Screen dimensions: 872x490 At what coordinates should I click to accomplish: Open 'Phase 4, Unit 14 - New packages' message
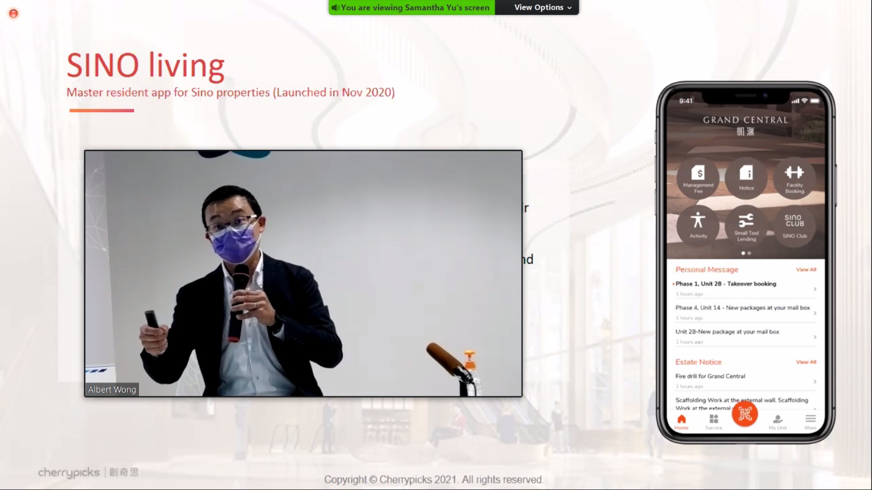[x=745, y=313]
